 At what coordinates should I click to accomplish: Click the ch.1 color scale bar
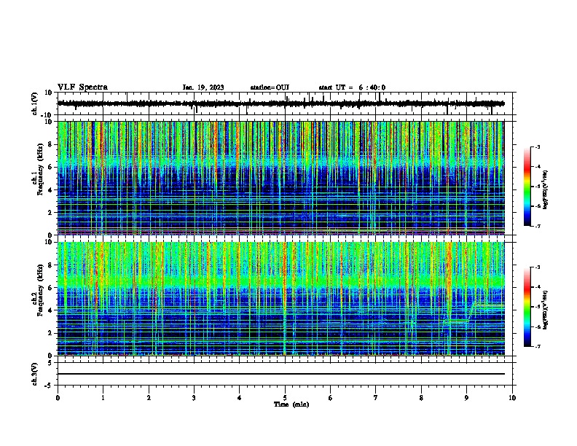click(527, 187)
